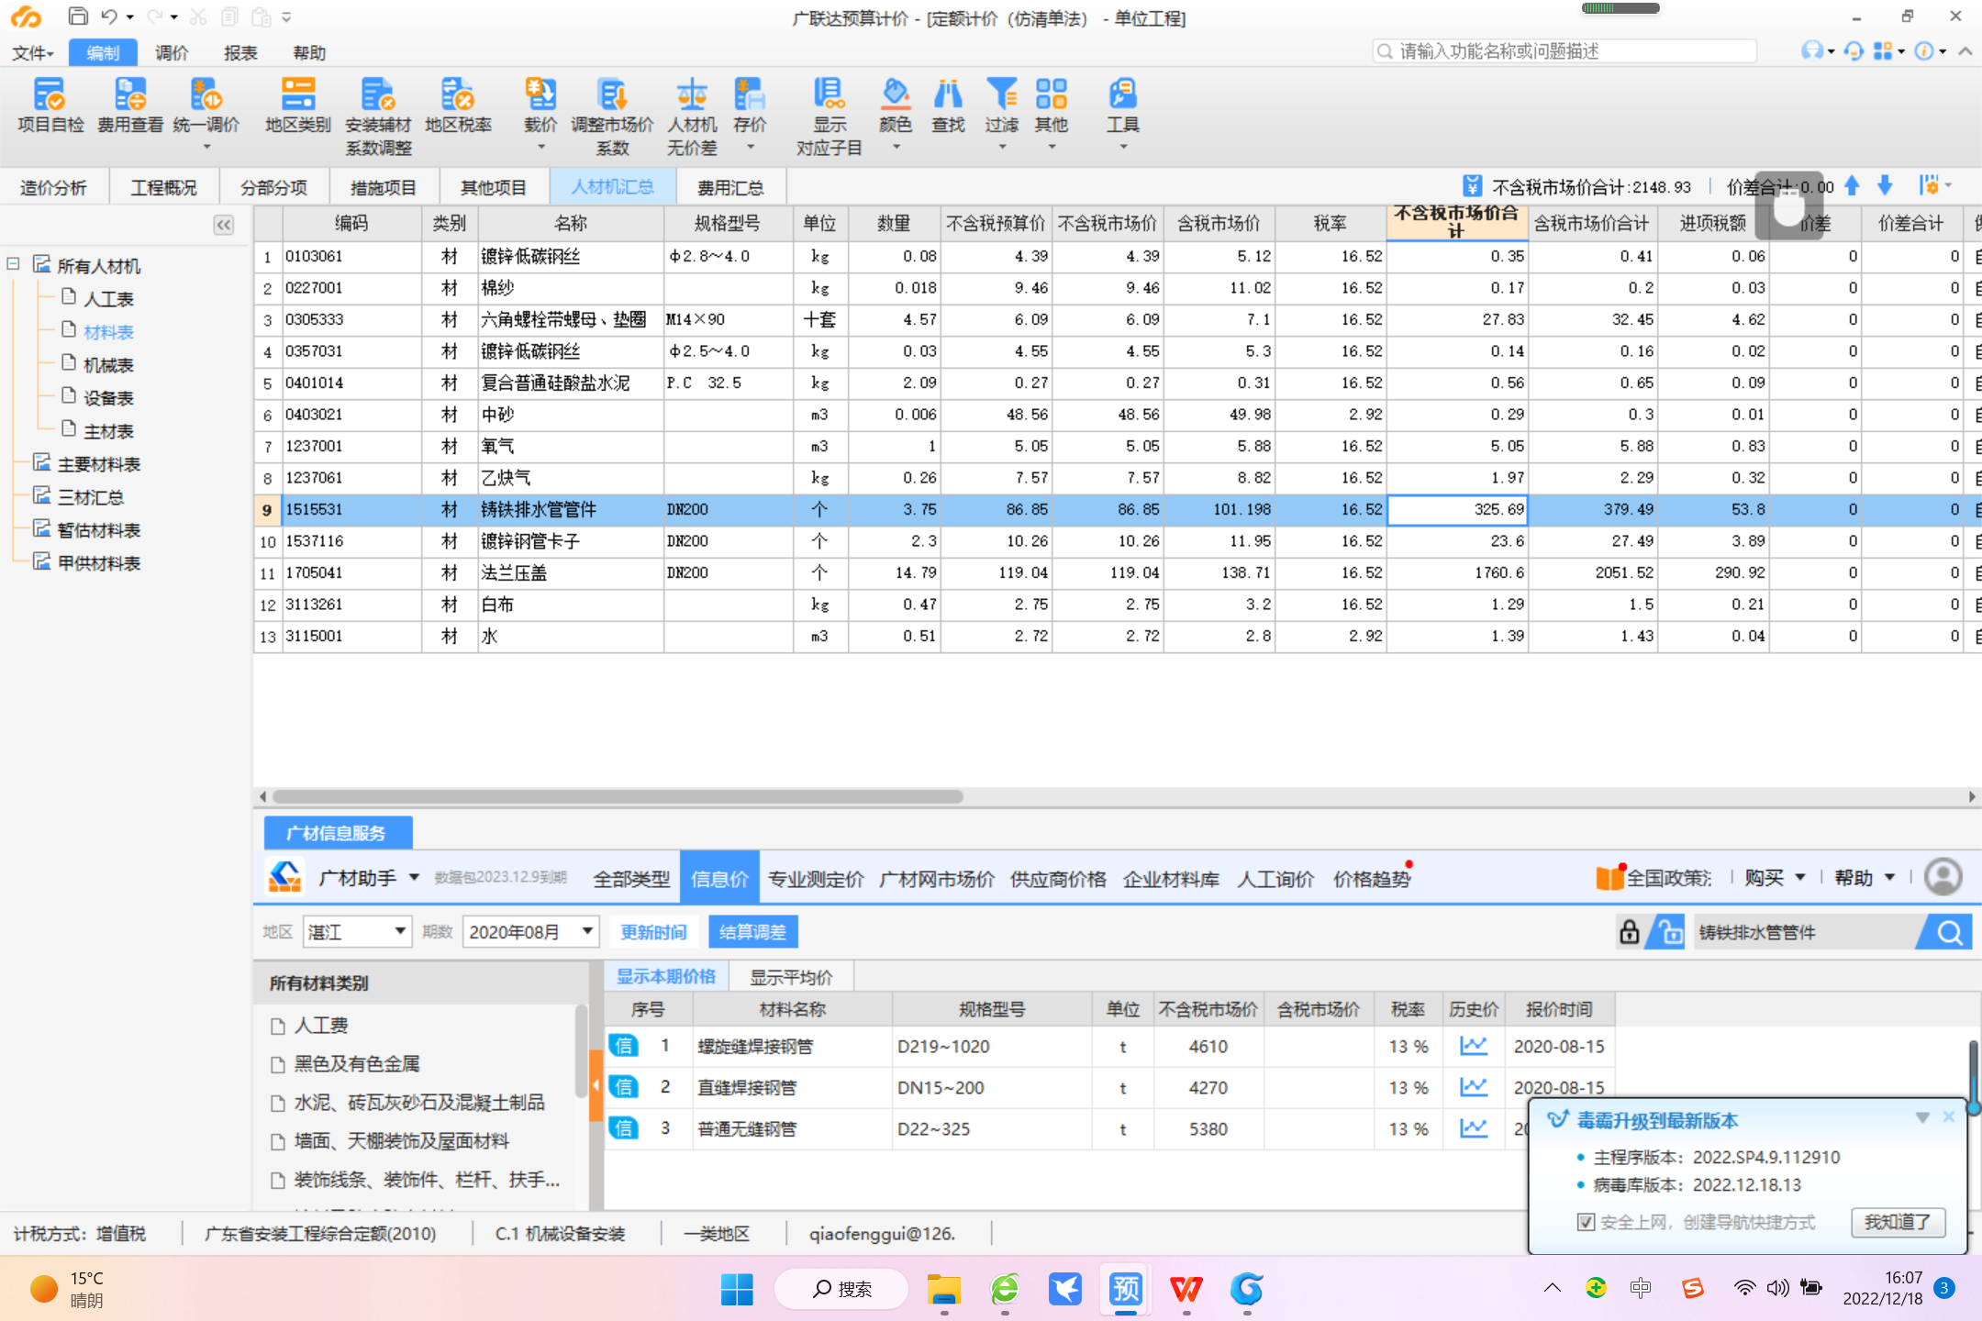
Task: Click the magnifier search button for 铸铁排水管管件
Action: tap(1949, 933)
